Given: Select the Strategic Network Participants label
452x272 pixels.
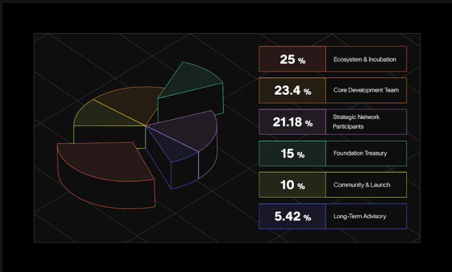Looking at the screenshot, I should pos(356,122).
